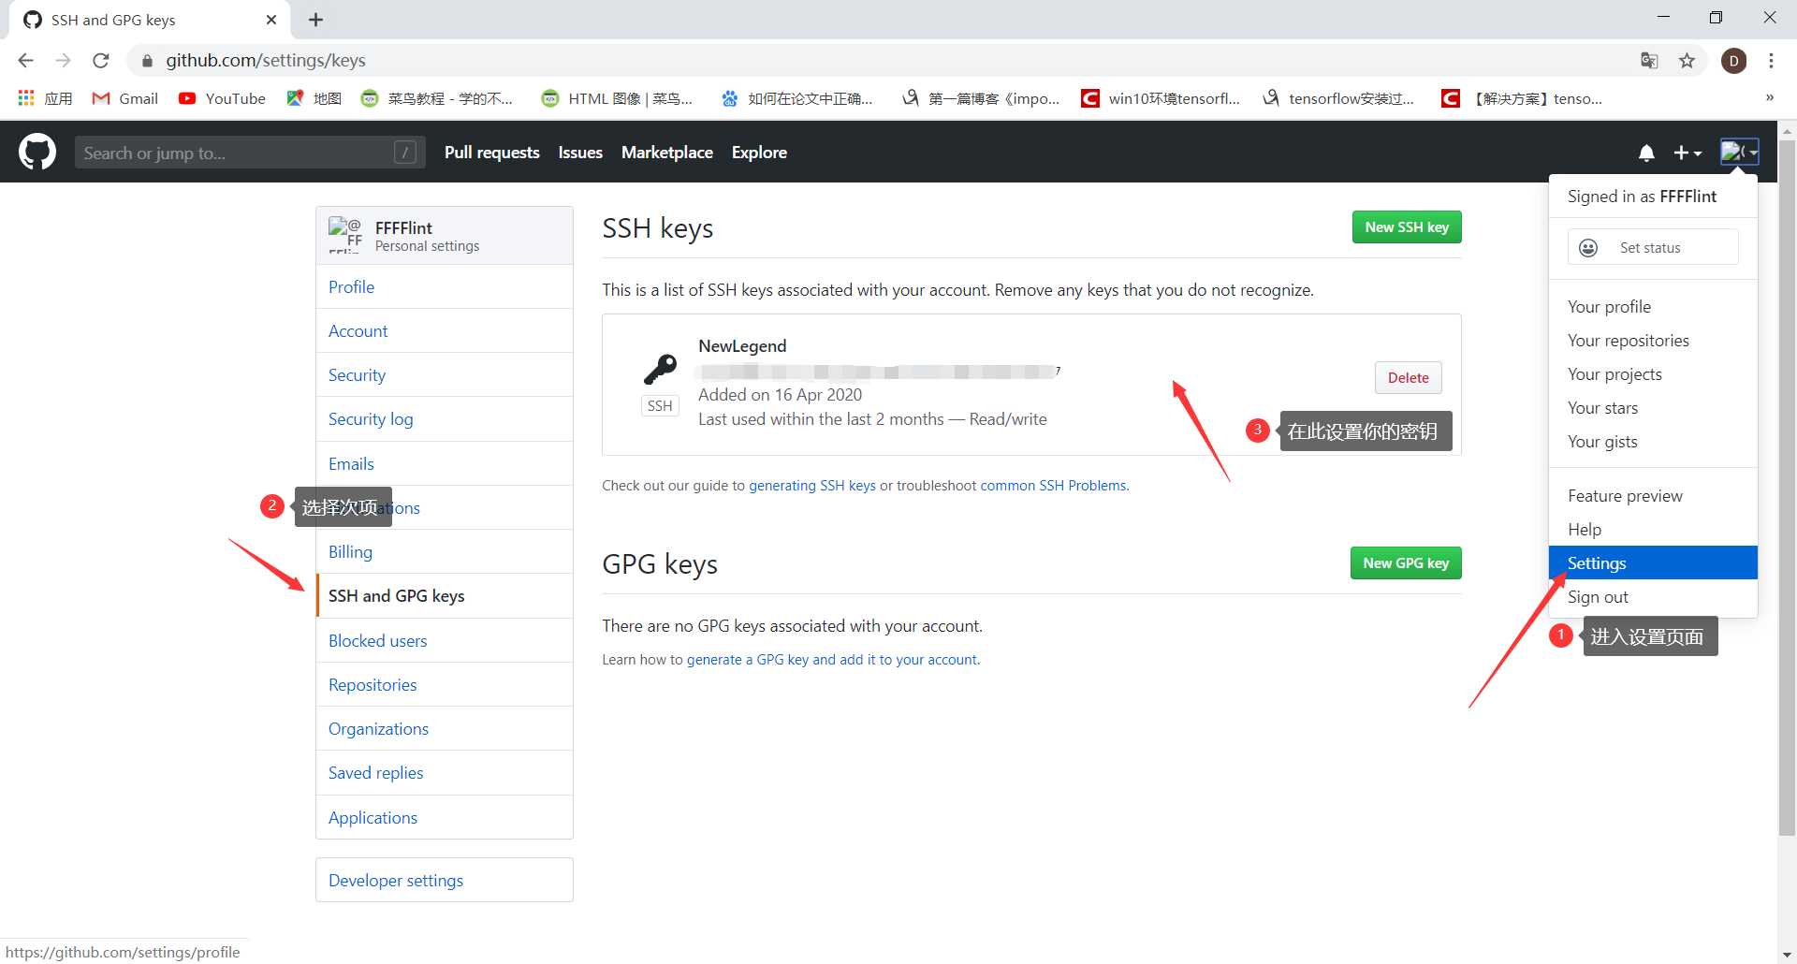Select Your projects in user menu
1797x964 pixels.
click(1653, 374)
